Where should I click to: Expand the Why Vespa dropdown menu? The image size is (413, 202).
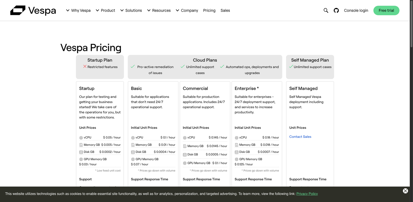click(78, 11)
